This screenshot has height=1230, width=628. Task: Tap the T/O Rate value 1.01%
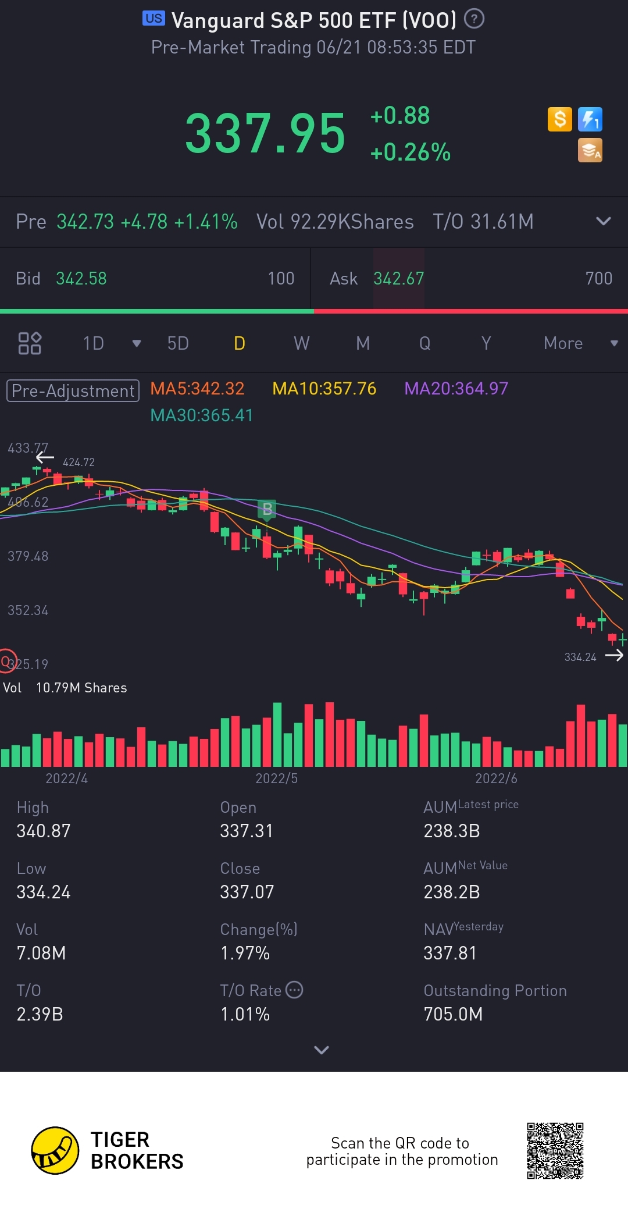pos(245,1014)
